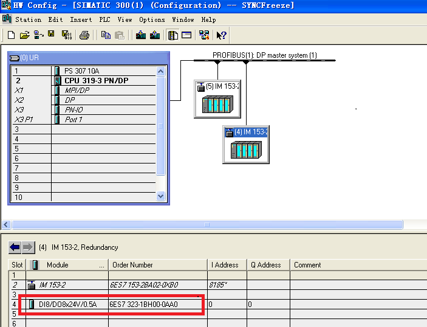Select empty rack slot 7
The width and height of the screenshot is (427, 327).
coord(84,168)
